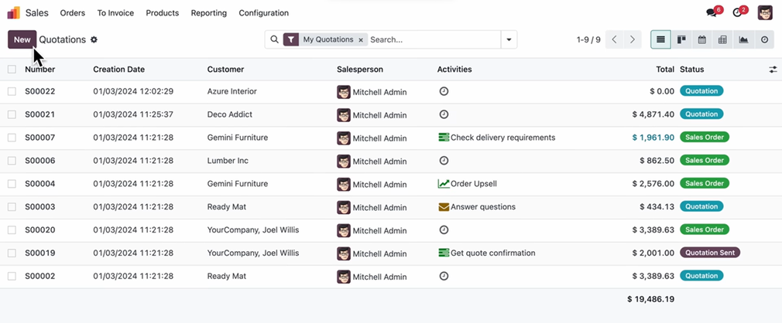Viewport: 782px width, 323px height.
Task: Open the optional columns adjuster
Action: tap(772, 70)
